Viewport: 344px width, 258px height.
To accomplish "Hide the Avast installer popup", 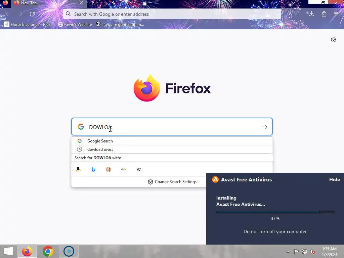I will (x=334, y=179).
